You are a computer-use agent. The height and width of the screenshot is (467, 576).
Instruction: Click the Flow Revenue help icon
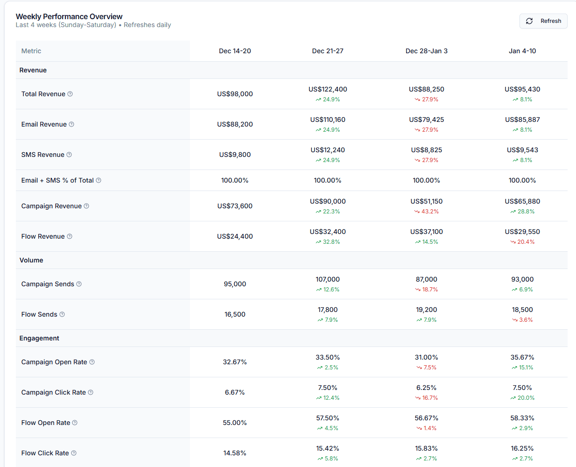click(70, 236)
